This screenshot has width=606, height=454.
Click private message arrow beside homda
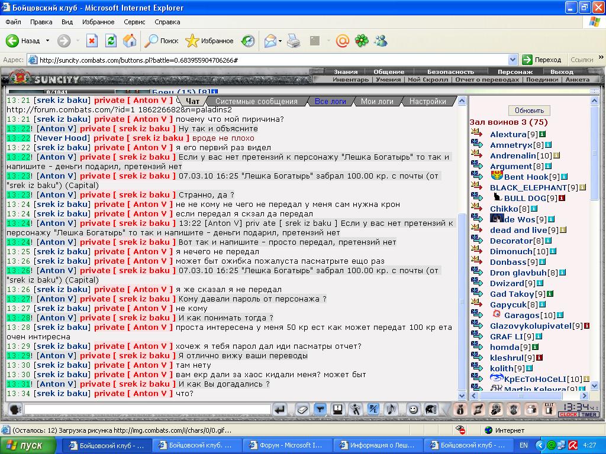click(x=477, y=346)
